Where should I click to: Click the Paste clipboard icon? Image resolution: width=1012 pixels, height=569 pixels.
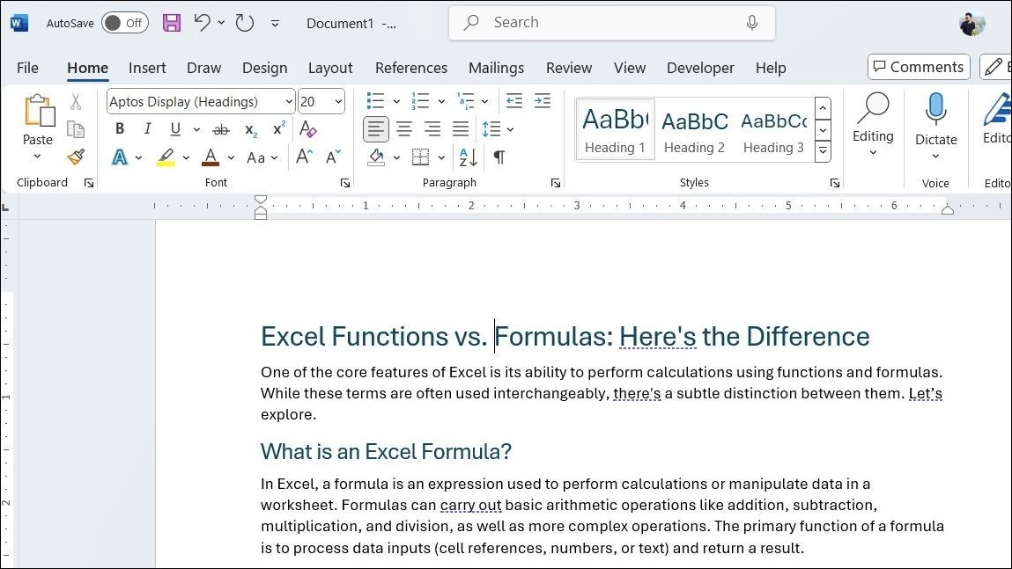tap(40, 111)
